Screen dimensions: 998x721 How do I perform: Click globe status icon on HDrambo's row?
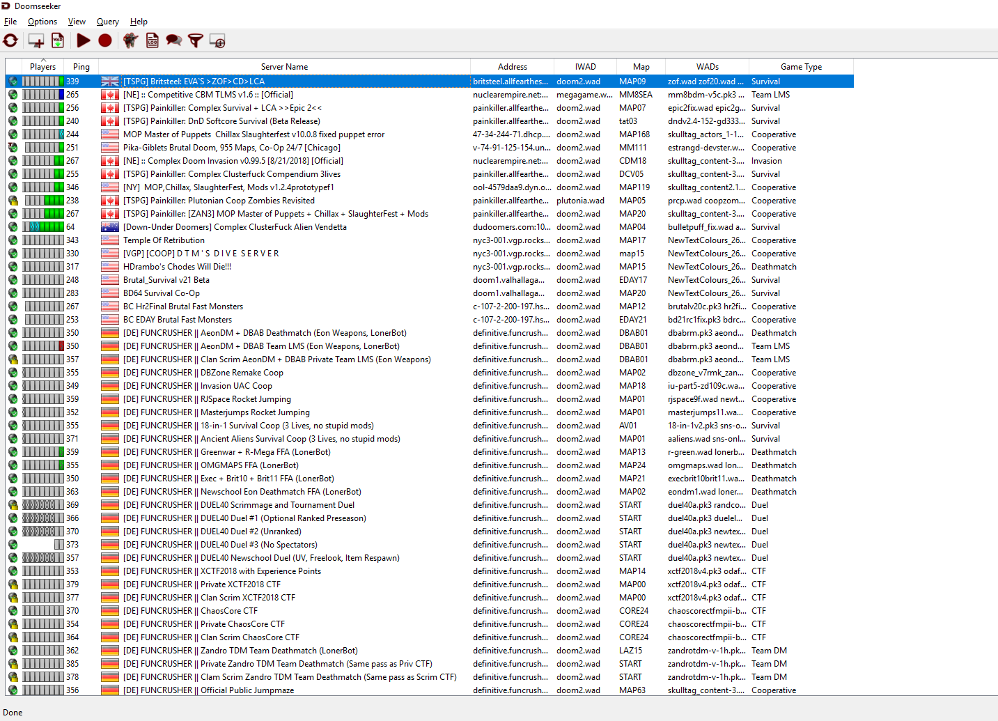pos(13,267)
